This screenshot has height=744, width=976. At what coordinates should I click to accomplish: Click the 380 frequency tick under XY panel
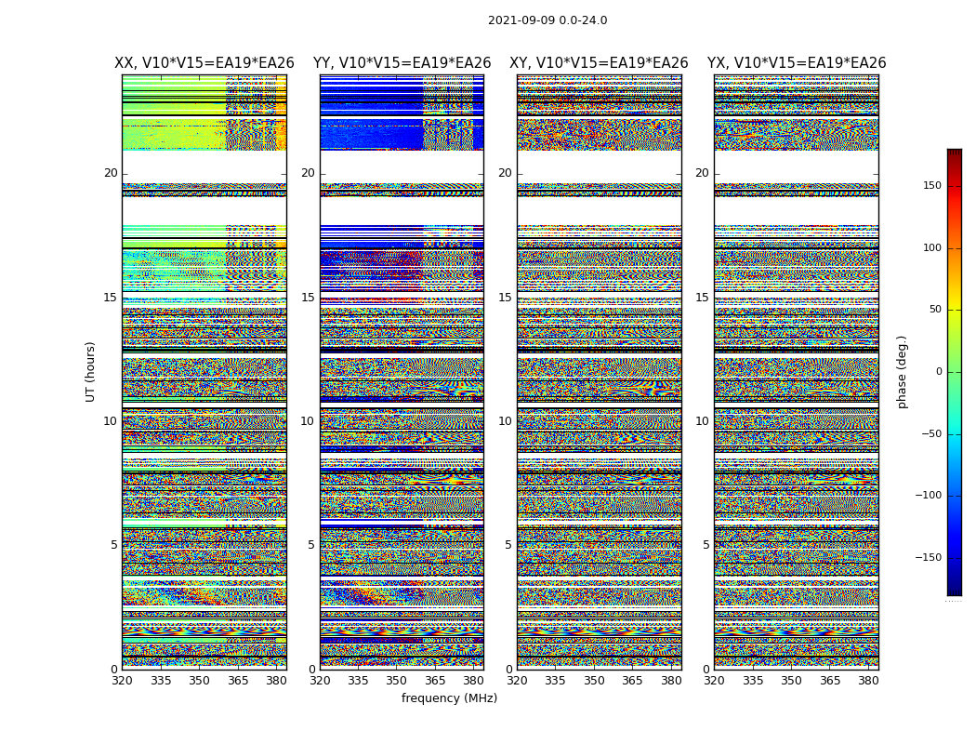pyautogui.click(x=672, y=681)
